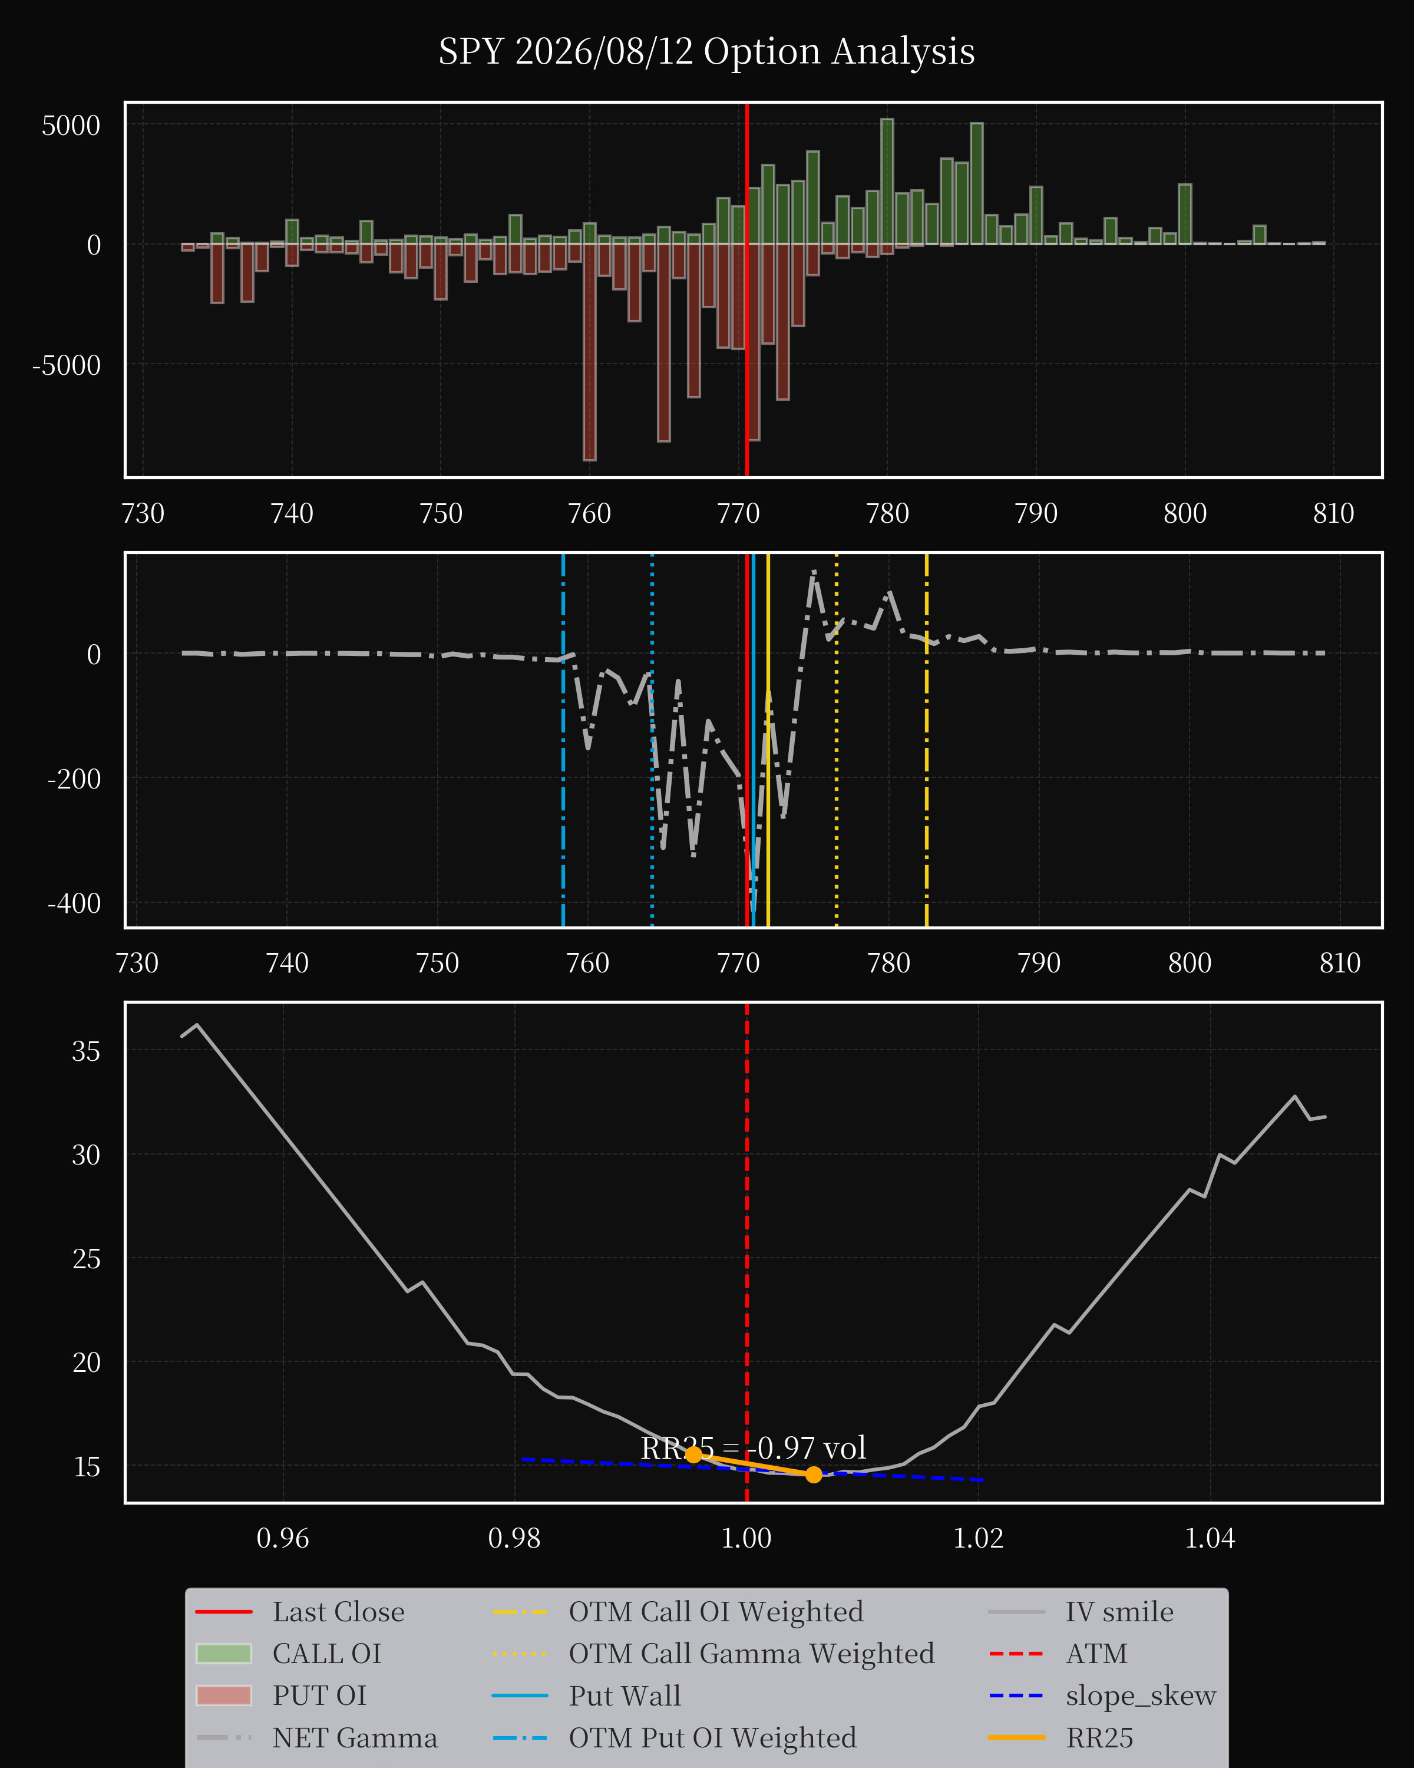Click the yellow dash-dot OTM Call OI Weighted line
Screen dimensions: 1414x1768
coord(926,740)
